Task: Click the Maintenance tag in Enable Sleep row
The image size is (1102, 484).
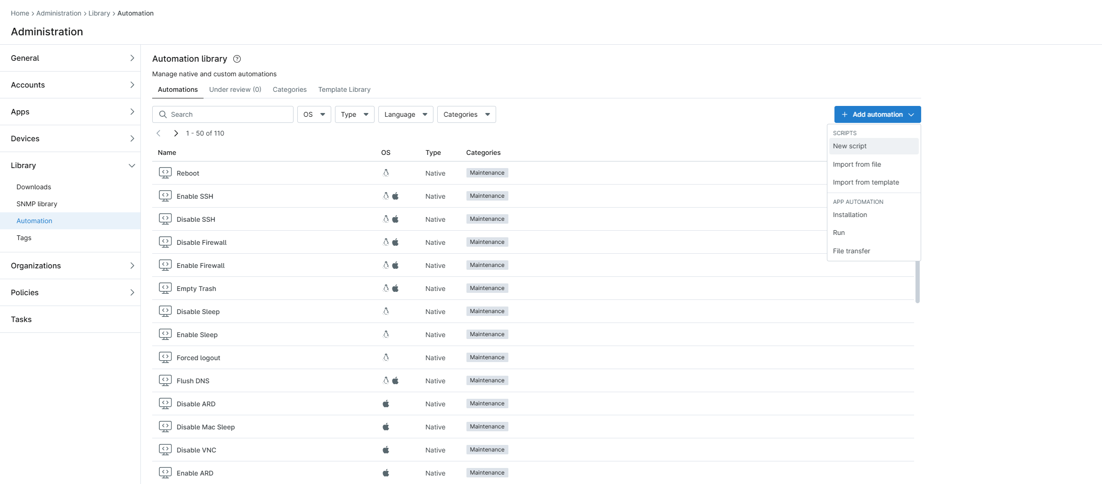Action: pos(487,334)
